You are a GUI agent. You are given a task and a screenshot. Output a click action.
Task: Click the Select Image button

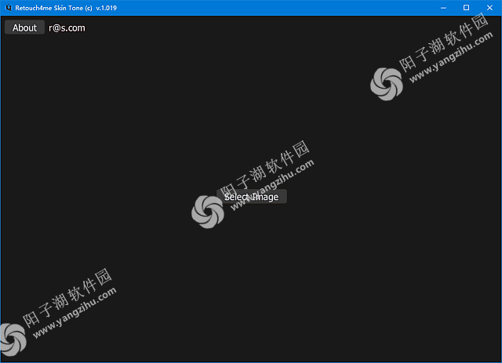tap(251, 197)
